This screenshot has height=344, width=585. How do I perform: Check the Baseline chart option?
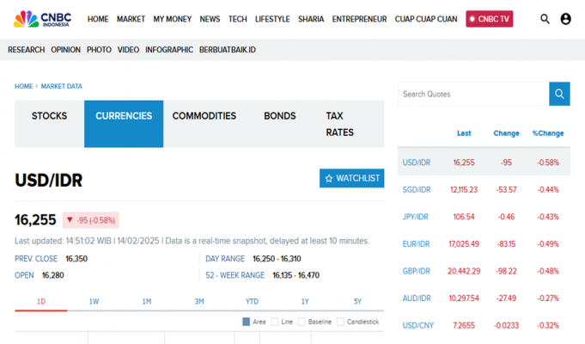click(x=302, y=322)
